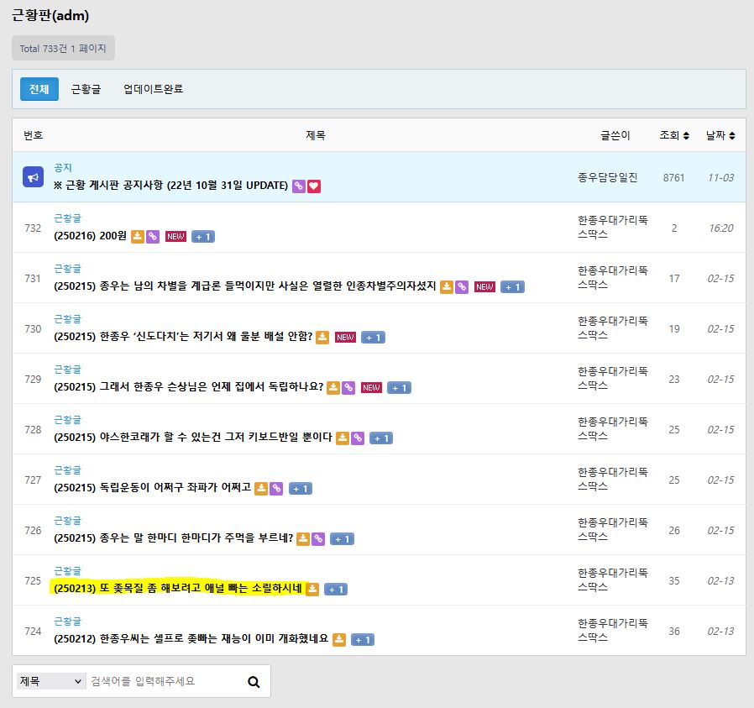Open the 제목 search field dropdown

point(51,681)
